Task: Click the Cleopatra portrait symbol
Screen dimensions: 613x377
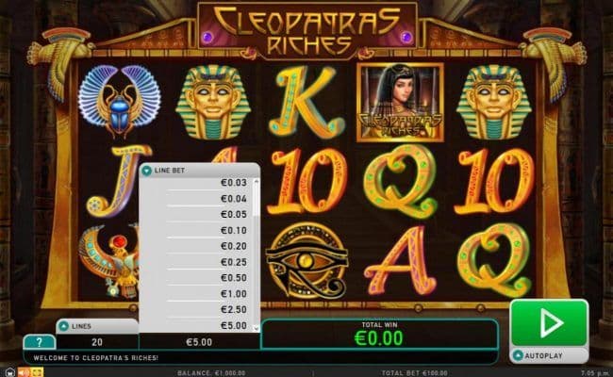Action: coord(400,103)
